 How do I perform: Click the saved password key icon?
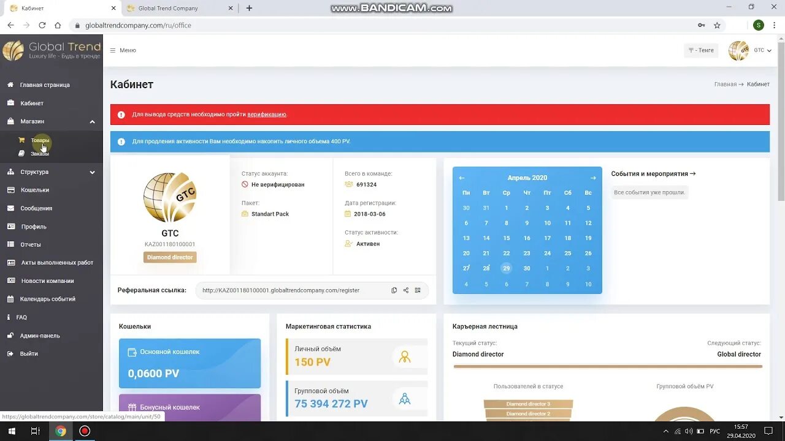pos(701,25)
